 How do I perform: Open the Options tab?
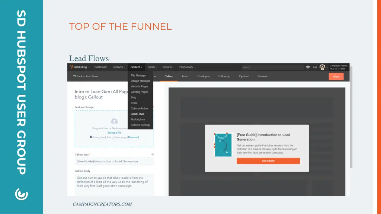click(244, 77)
